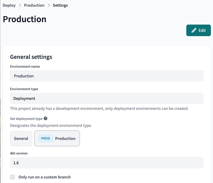The width and height of the screenshot is (213, 183).
Task: Open the Environment type Deployment dropdown
Action: point(106,98)
